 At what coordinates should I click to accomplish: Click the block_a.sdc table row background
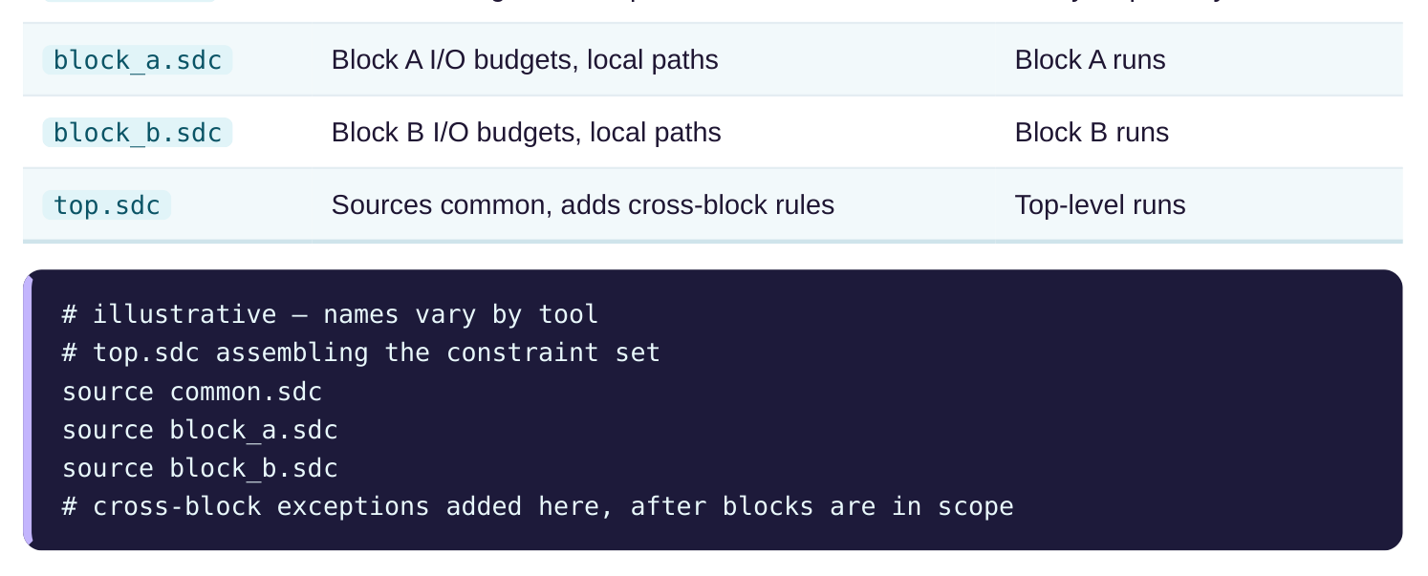713,60
